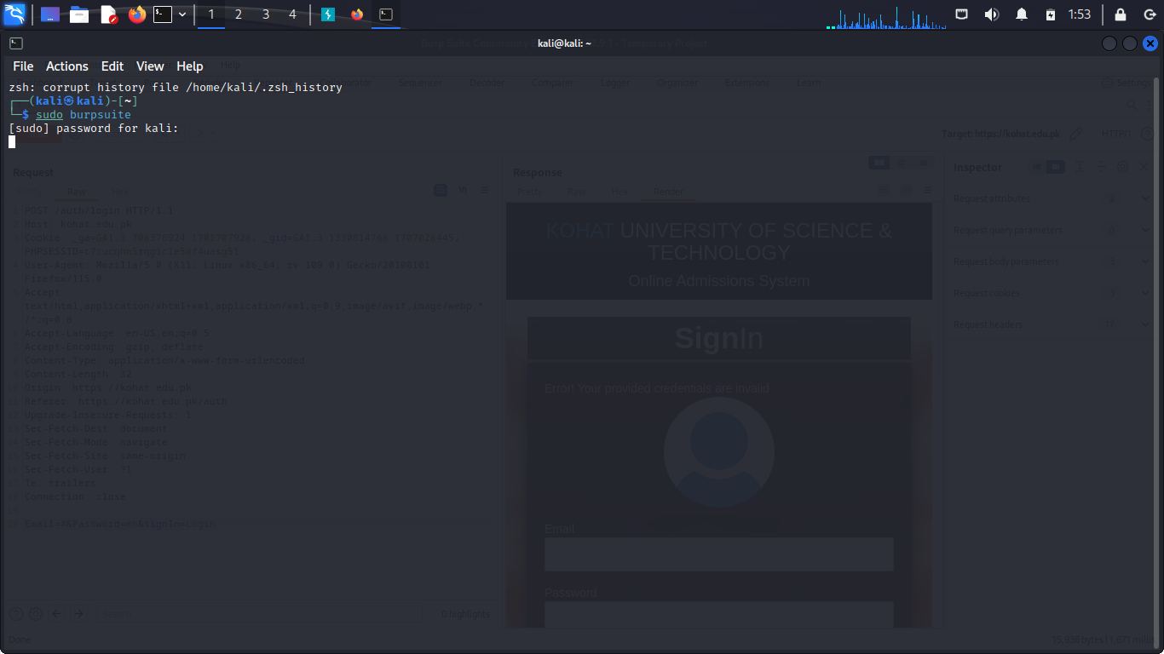The image size is (1164, 654).
Task: Launch Firefox from the panel launcher
Action: coord(136,14)
